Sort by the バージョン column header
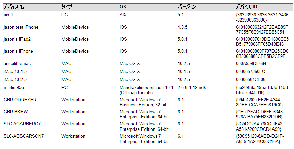The height and width of the screenshot is (149, 294). (x=186, y=7)
